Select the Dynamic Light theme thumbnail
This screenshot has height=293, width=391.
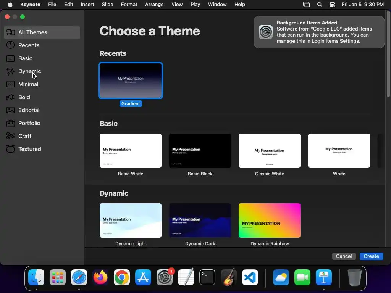tap(131, 221)
